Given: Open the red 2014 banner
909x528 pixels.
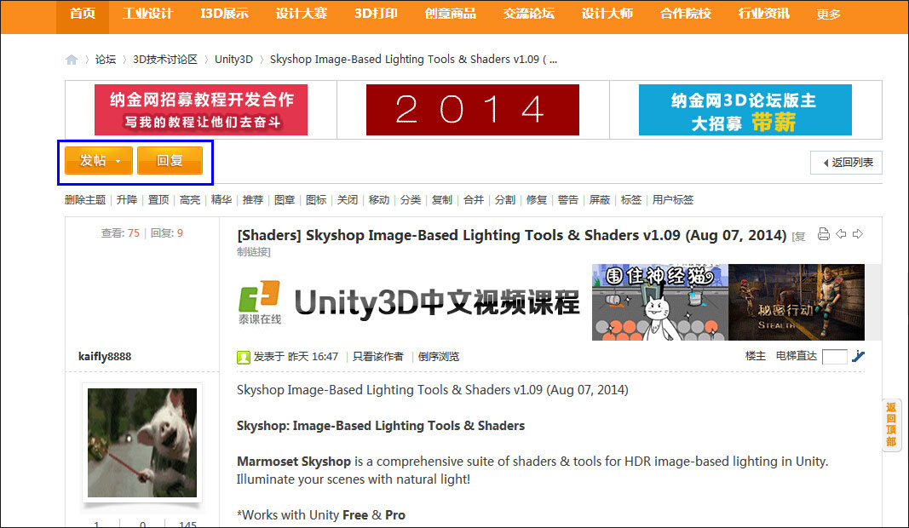Looking at the screenshot, I should [473, 110].
